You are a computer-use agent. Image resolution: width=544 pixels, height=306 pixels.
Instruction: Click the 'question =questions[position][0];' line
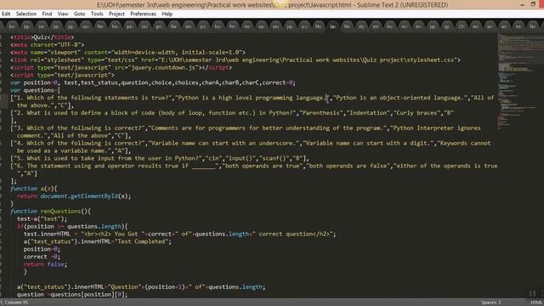[72, 294]
